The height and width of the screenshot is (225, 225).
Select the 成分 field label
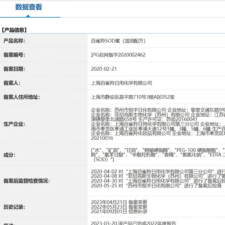10,155
